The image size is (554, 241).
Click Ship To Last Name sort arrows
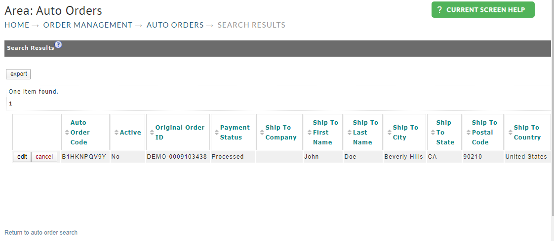[350, 132]
